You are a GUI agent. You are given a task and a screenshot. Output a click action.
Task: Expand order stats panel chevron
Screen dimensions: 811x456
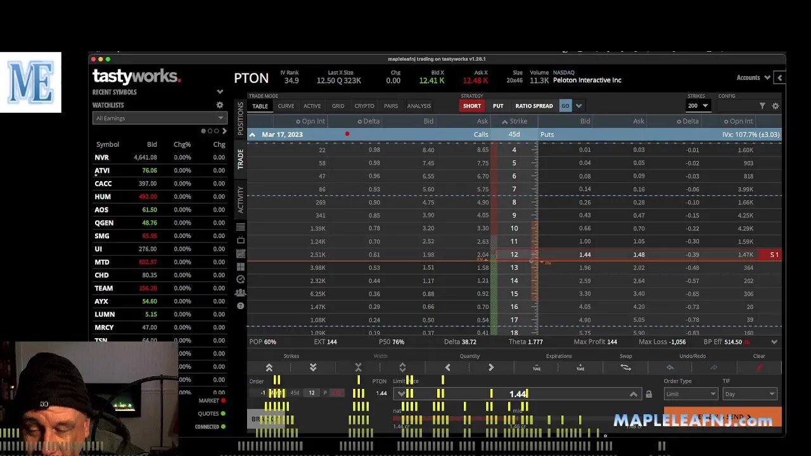pos(774,342)
